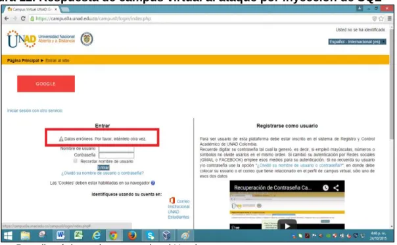This screenshot has height=245, width=397.
Task: Open Internet Explorer from taskbar
Action: coord(96,236)
